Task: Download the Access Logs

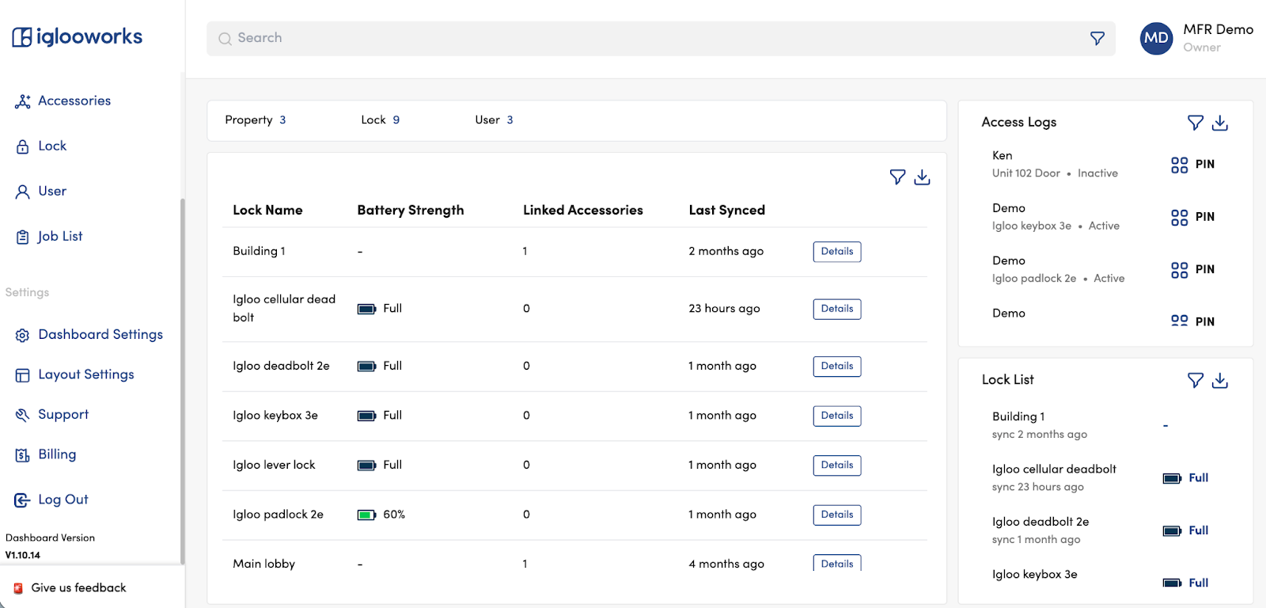Action: tap(1220, 123)
